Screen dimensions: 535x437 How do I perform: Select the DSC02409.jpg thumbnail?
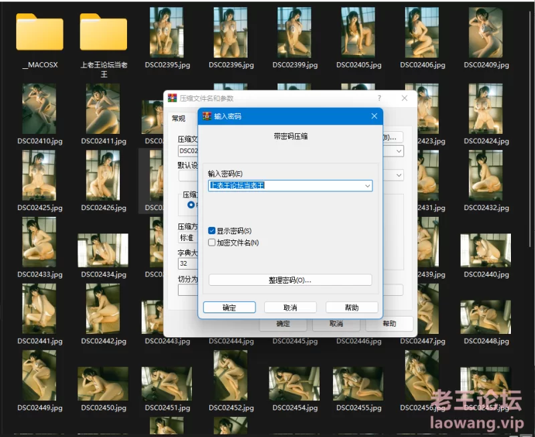[x=486, y=32]
